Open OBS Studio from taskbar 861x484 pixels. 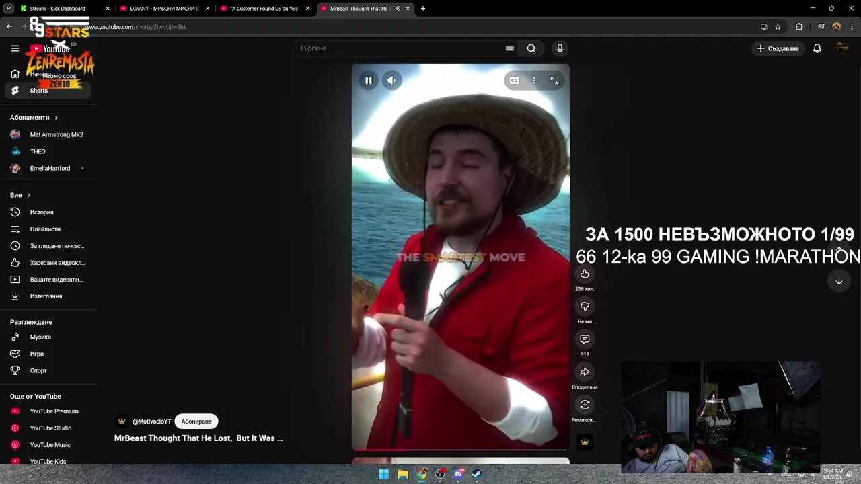point(440,474)
